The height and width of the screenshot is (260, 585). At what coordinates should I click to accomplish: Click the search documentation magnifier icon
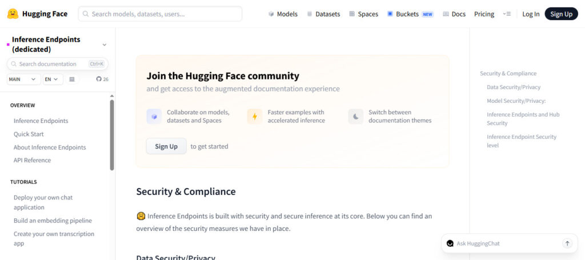tap(14, 64)
